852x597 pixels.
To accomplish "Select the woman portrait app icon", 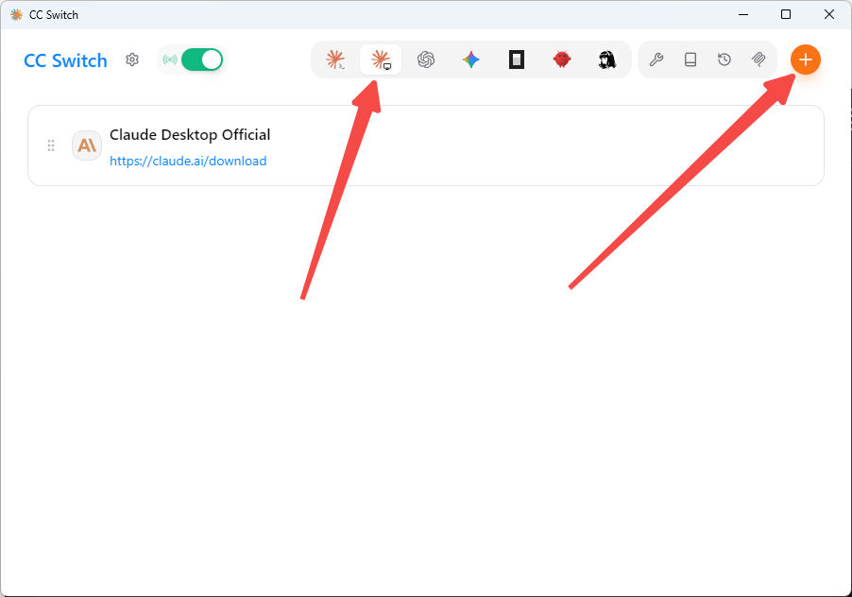I will (x=607, y=60).
